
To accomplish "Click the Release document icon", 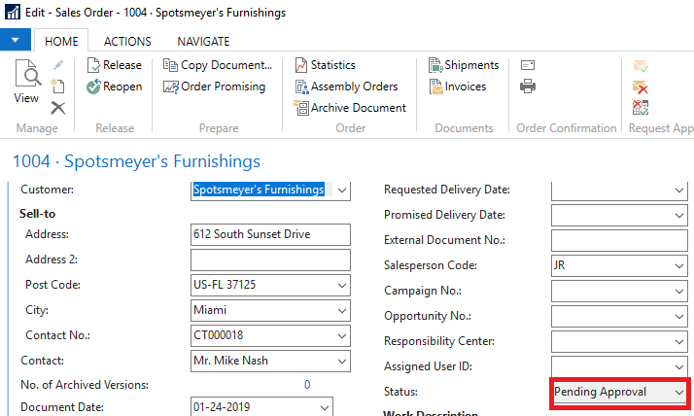I will (x=93, y=65).
